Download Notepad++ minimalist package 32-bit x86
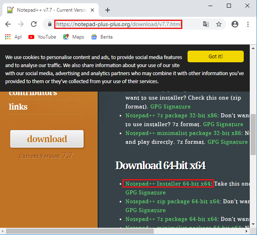This screenshot has width=257, height=235. tap(183, 133)
